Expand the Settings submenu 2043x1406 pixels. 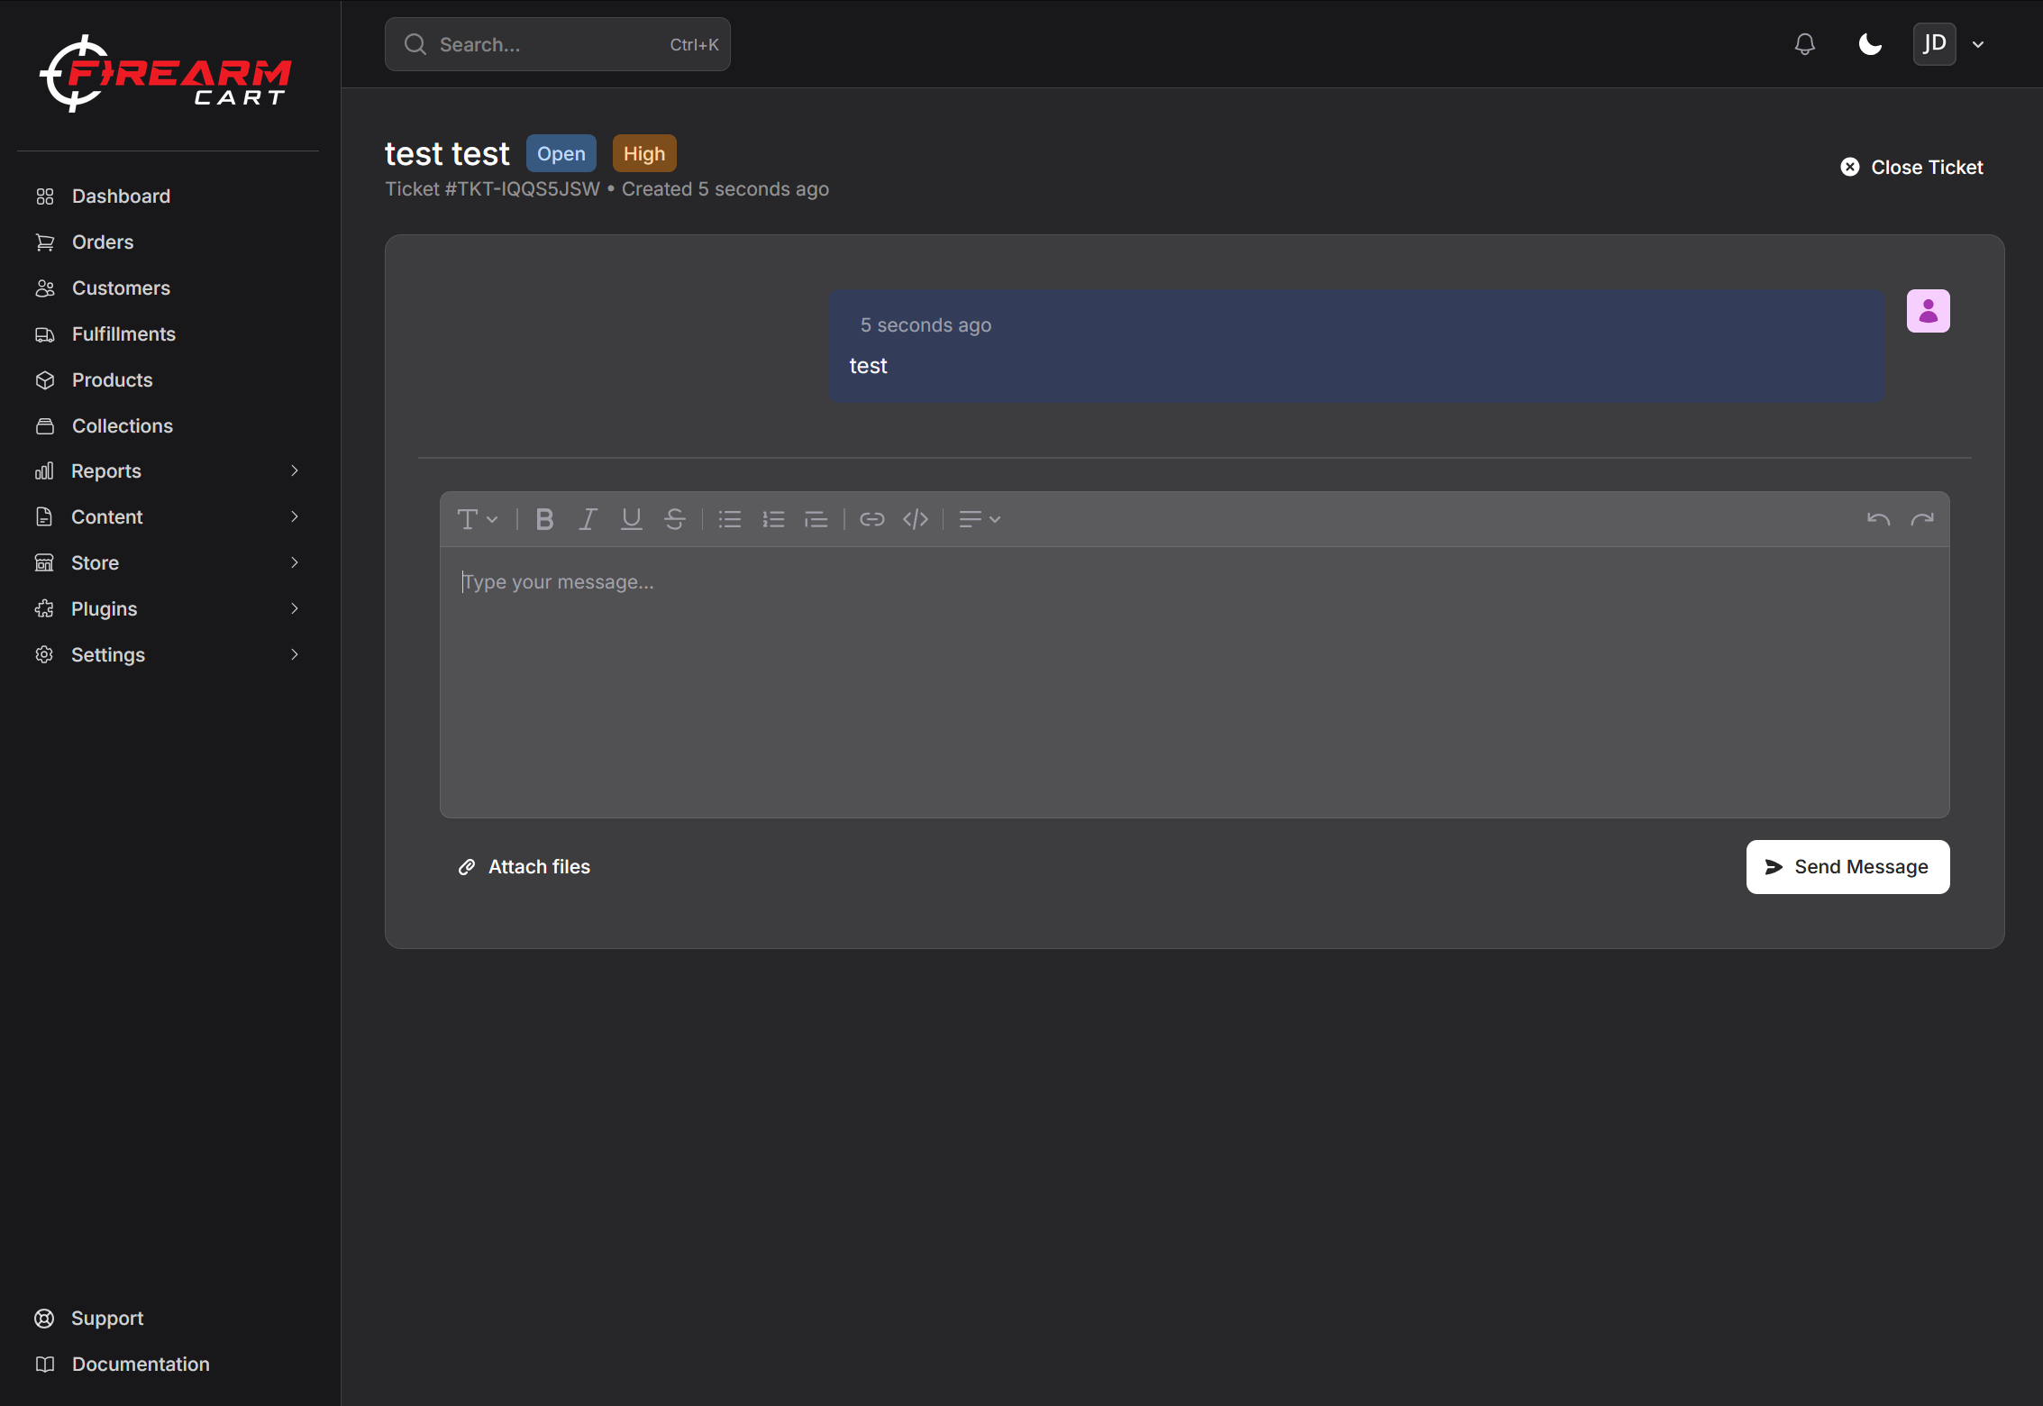tap(295, 654)
